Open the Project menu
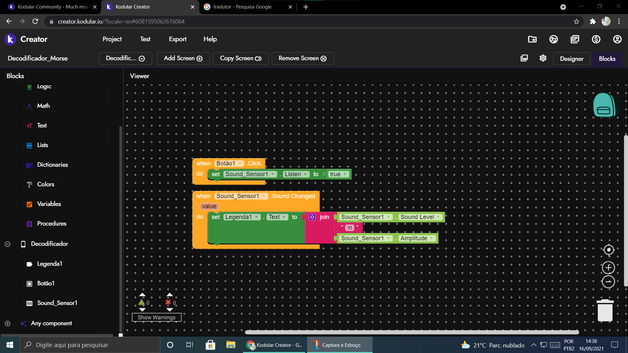 click(x=112, y=39)
